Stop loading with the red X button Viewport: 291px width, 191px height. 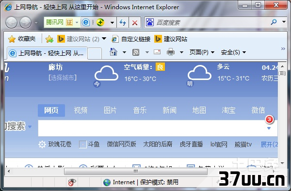click(135, 23)
